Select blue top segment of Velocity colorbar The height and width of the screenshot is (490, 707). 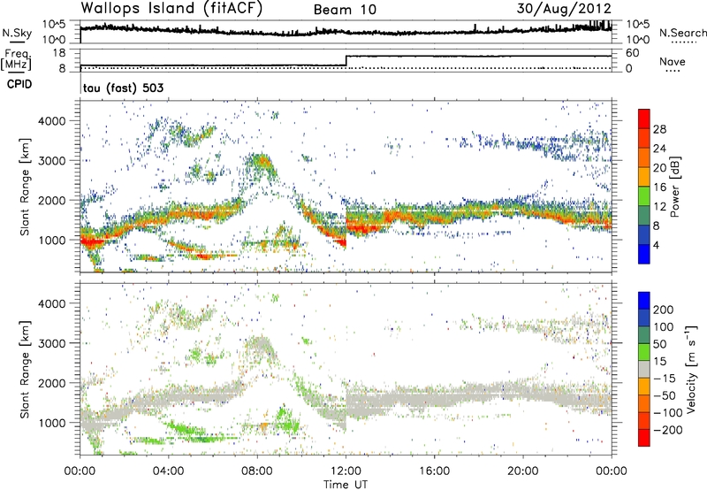[x=644, y=301]
